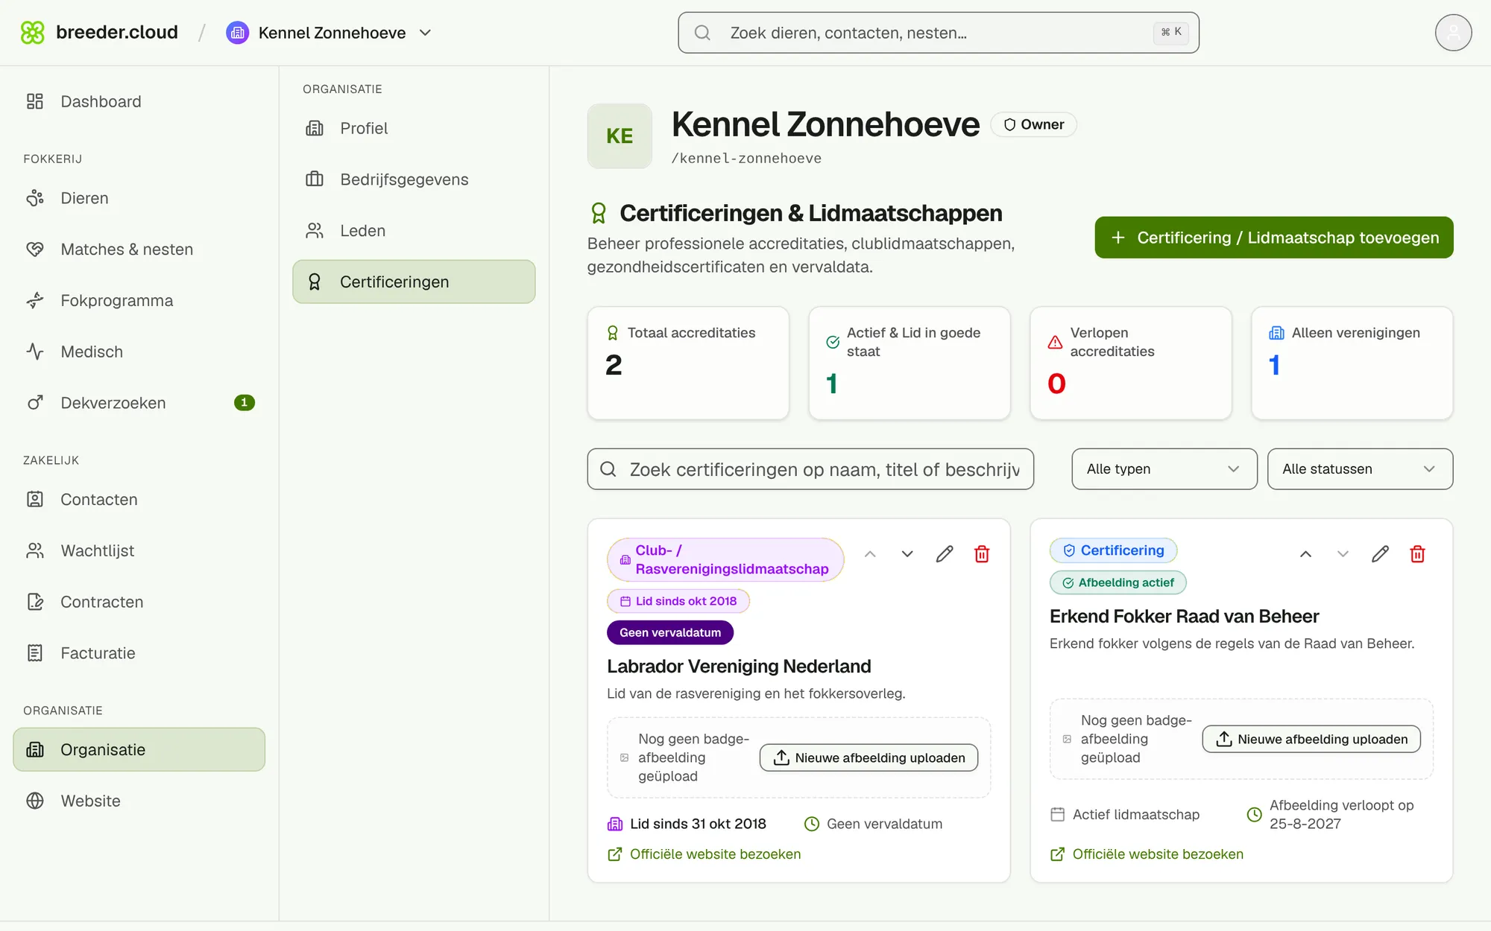The height and width of the screenshot is (931, 1491).
Task: Click the certificeringen search field
Action: coord(810,469)
